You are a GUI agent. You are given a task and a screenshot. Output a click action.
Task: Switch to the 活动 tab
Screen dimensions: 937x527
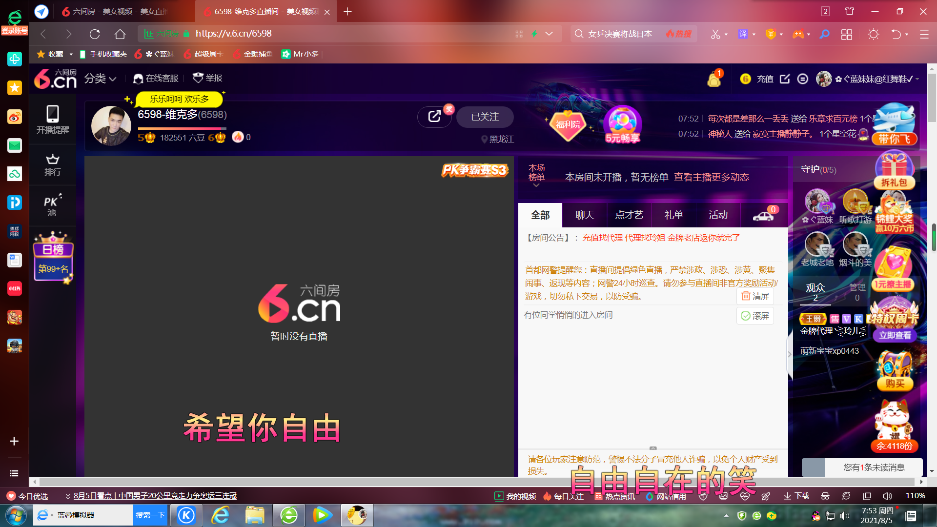[718, 215]
